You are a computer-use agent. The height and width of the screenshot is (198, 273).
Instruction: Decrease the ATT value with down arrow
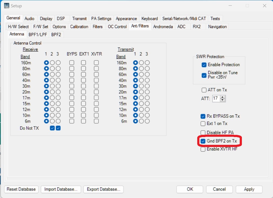223,100
